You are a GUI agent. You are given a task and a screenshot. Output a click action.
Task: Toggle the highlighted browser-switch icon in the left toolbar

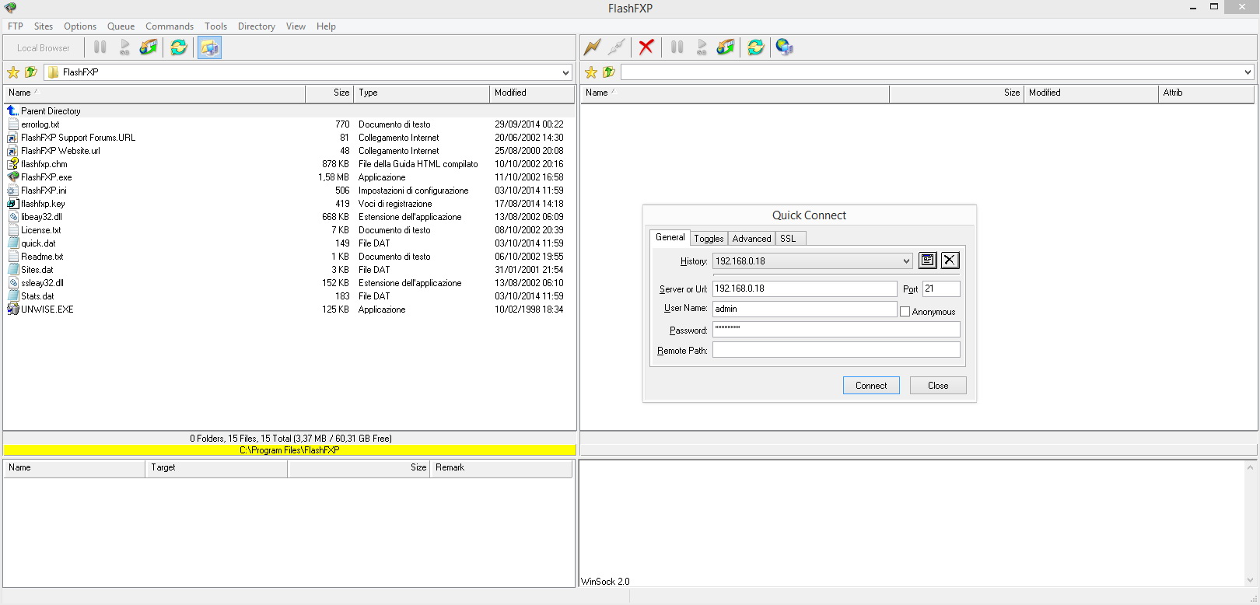pyautogui.click(x=209, y=47)
